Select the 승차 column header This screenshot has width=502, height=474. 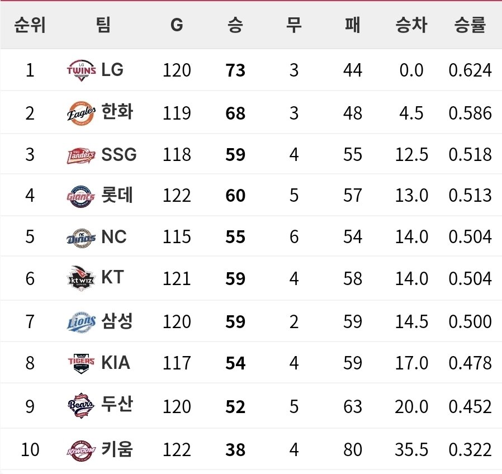point(411,25)
